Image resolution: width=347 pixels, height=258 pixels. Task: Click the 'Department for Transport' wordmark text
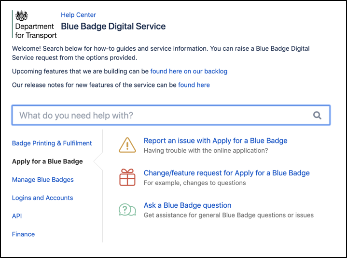click(x=36, y=30)
